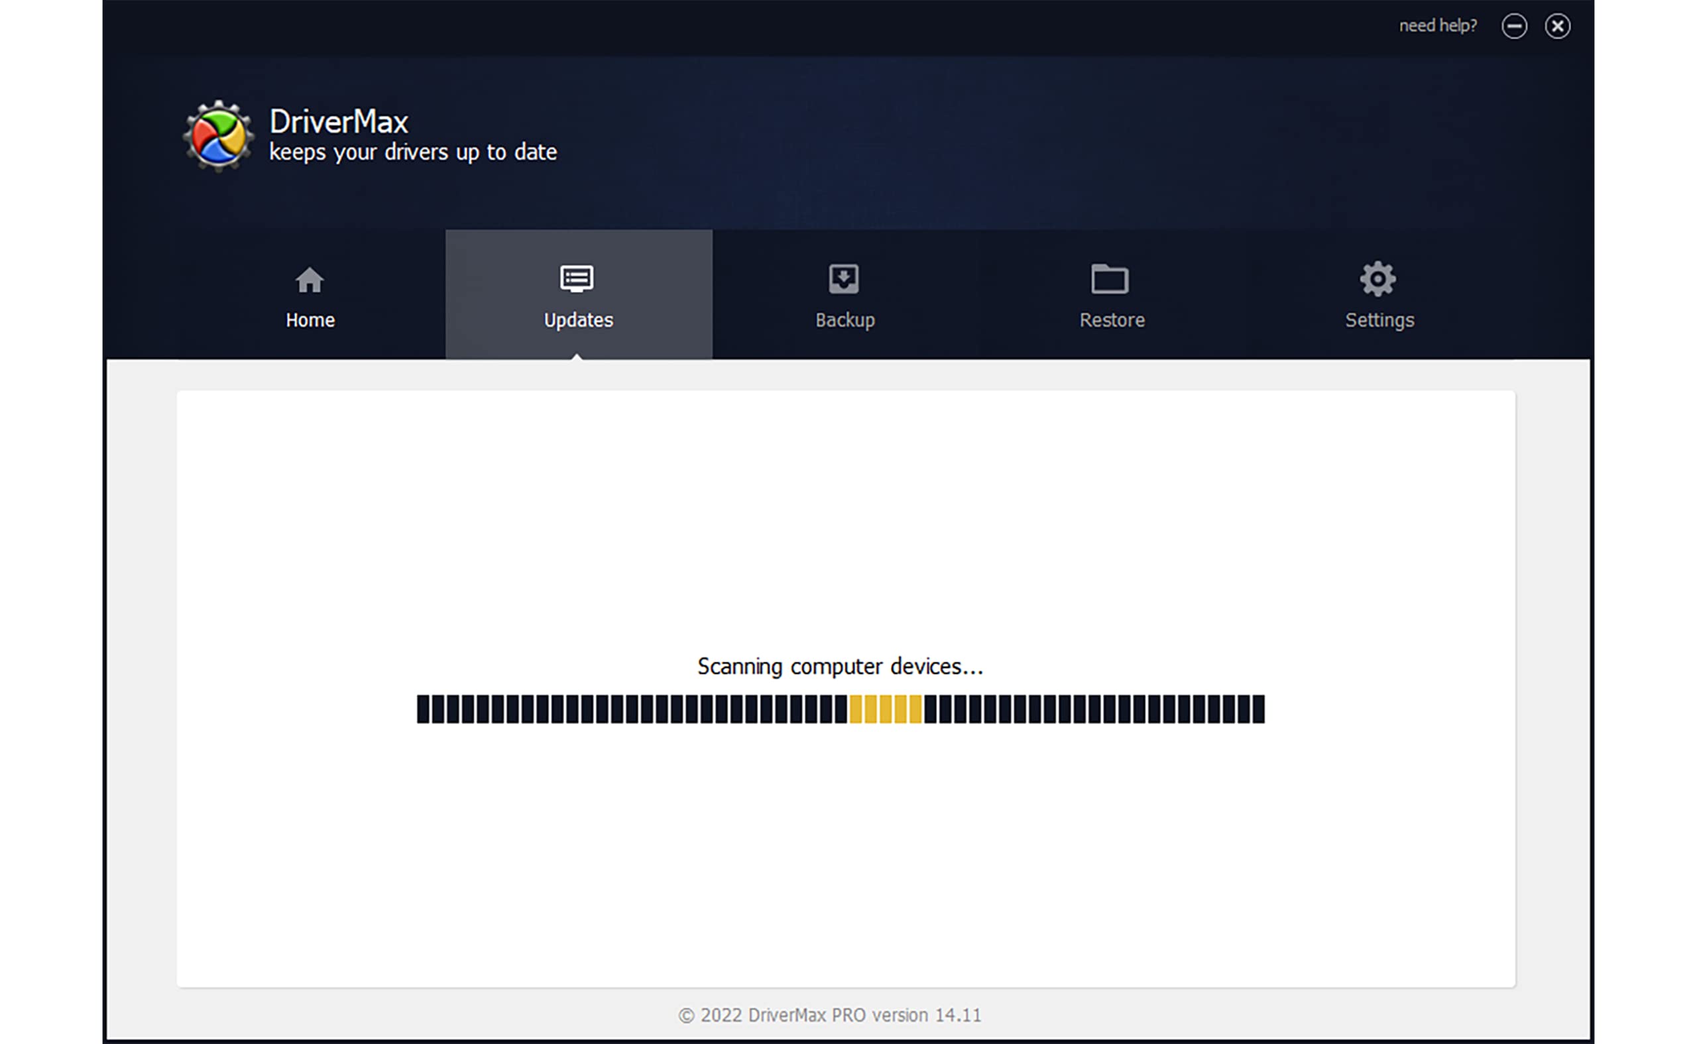Click the DriverMax title text
The height and width of the screenshot is (1044, 1697).
pos(339,122)
